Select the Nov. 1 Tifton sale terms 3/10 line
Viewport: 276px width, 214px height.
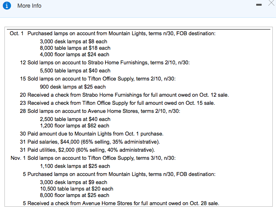tap(93, 158)
